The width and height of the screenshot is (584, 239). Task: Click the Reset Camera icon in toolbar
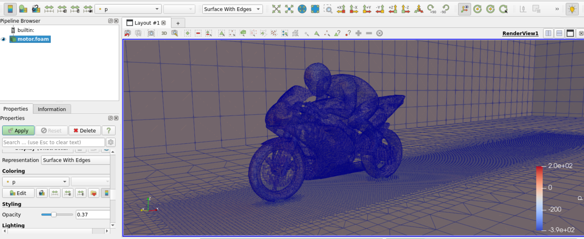276,9
